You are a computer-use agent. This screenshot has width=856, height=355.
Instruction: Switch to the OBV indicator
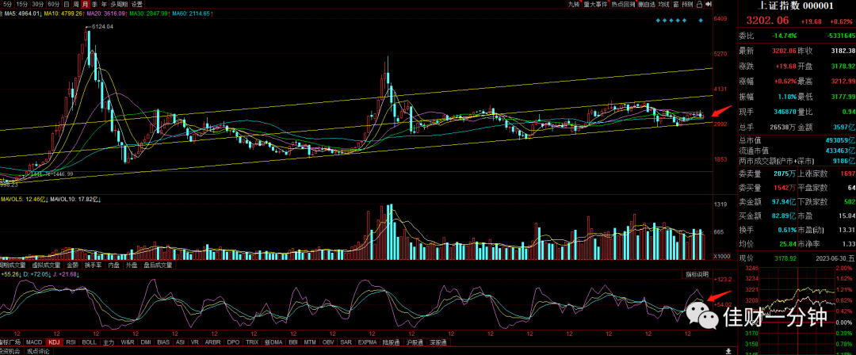click(328, 342)
